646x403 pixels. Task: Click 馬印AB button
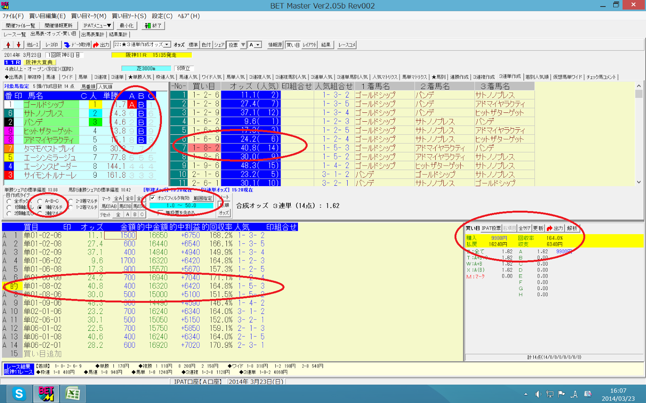[109, 206]
